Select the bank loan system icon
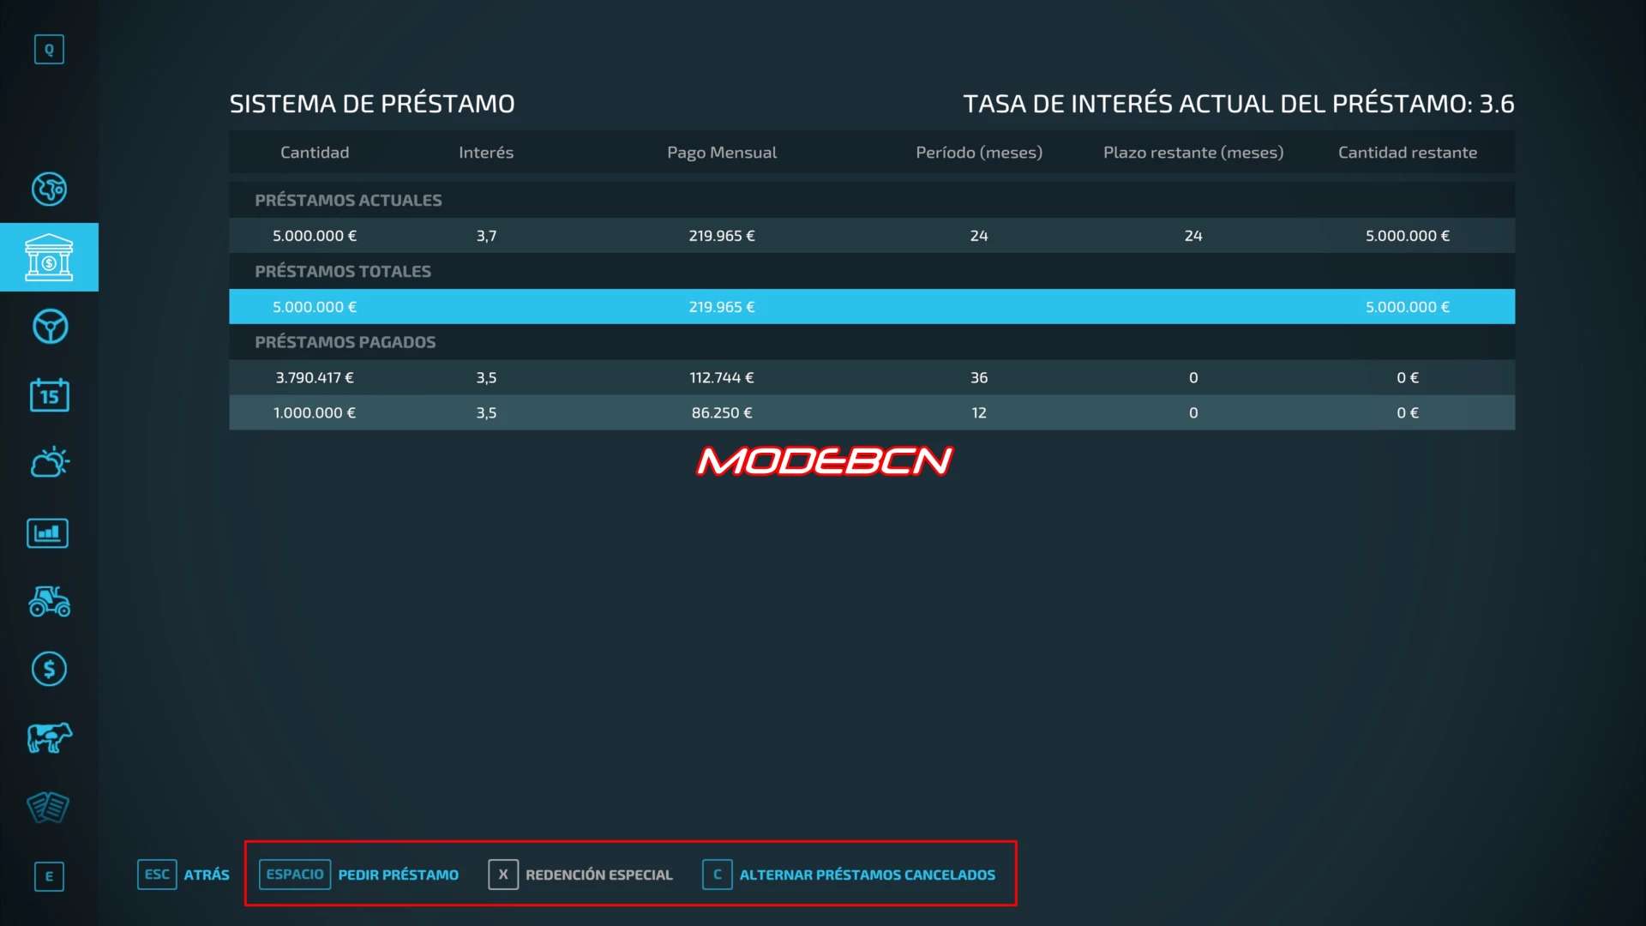 (x=49, y=257)
